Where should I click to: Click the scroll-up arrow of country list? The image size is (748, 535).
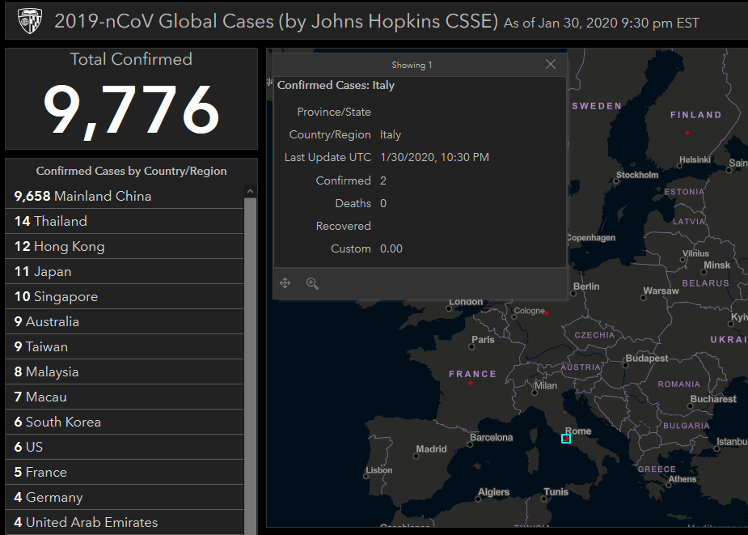[251, 191]
